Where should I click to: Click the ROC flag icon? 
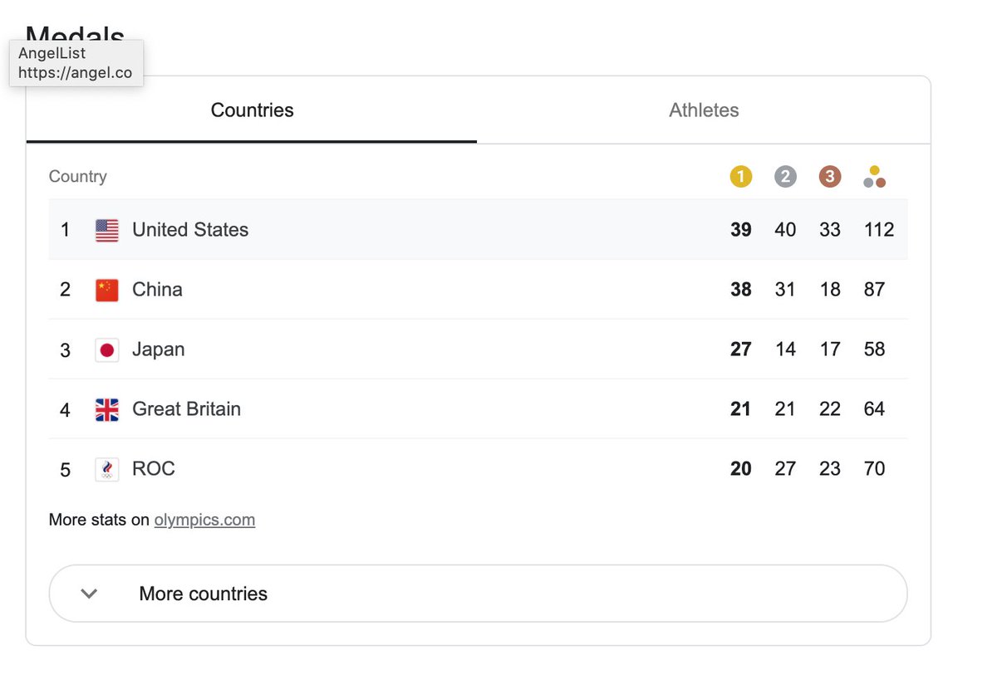pyautogui.click(x=107, y=469)
